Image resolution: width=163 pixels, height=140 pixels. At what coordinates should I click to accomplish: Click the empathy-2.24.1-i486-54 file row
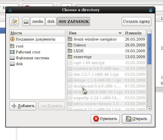pyautogui.click(x=107, y=98)
